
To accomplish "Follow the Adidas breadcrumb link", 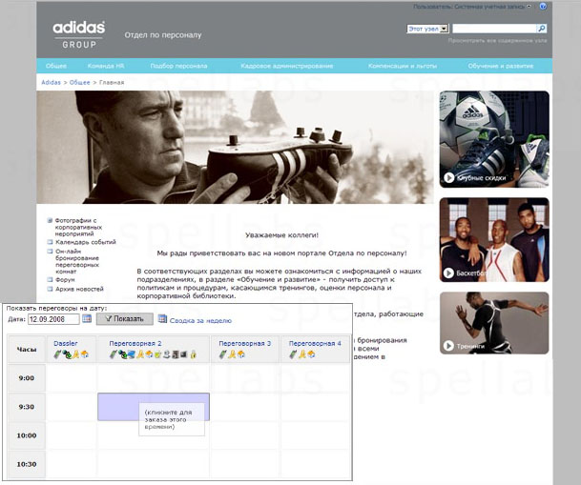I will point(51,82).
